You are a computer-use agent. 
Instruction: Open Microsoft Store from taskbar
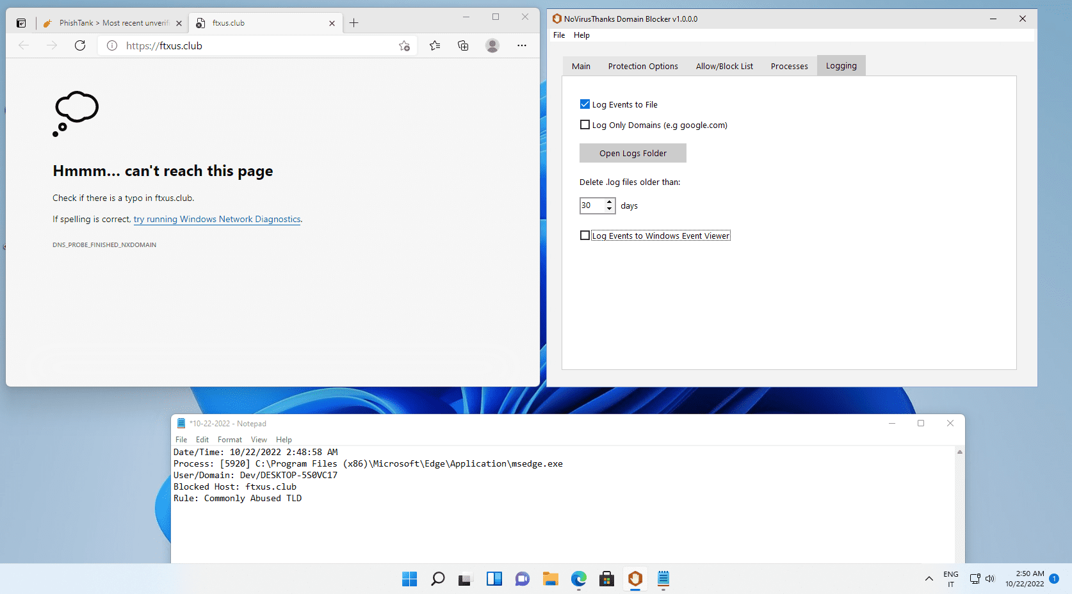(607, 579)
